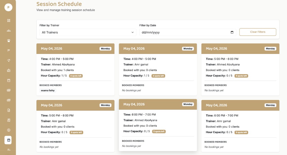
Task: Click 'No bookings yet' on the Amr gamal 4:00 PM card
Action: [131, 90]
